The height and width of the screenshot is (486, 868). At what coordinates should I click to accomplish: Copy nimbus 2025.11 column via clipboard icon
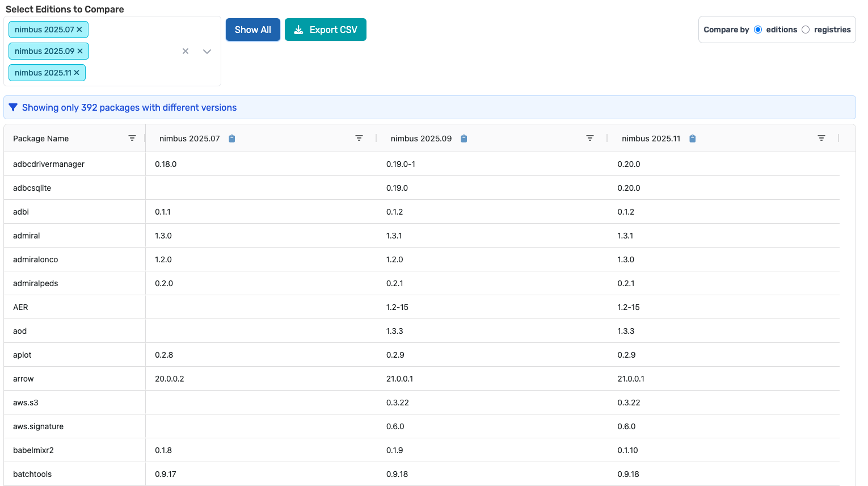693,139
